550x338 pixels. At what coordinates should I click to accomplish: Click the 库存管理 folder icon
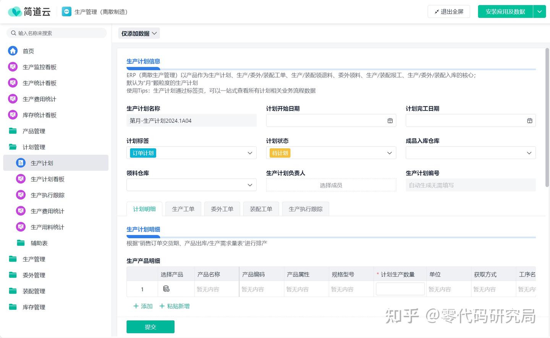[x=13, y=307]
